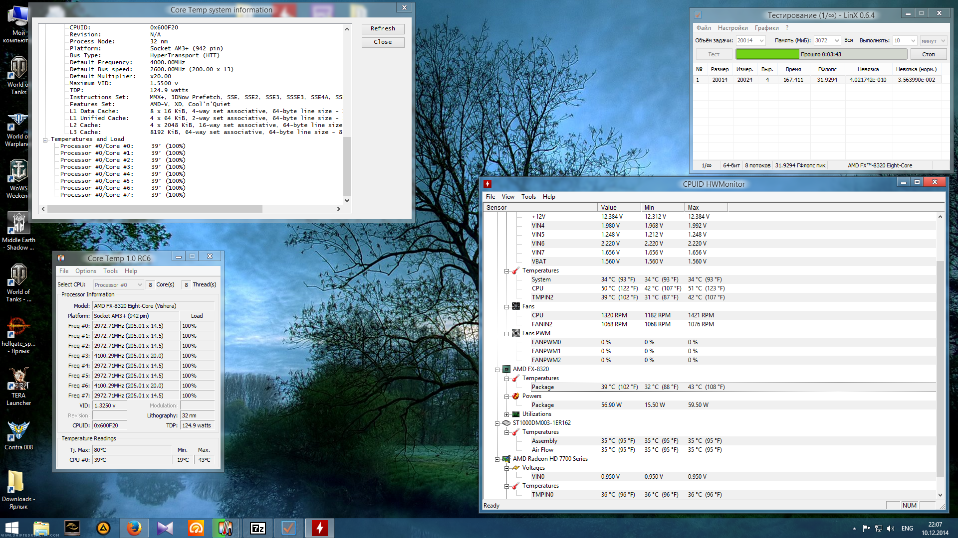
Task: Click the green LinX test progress bar
Action: click(x=767, y=54)
